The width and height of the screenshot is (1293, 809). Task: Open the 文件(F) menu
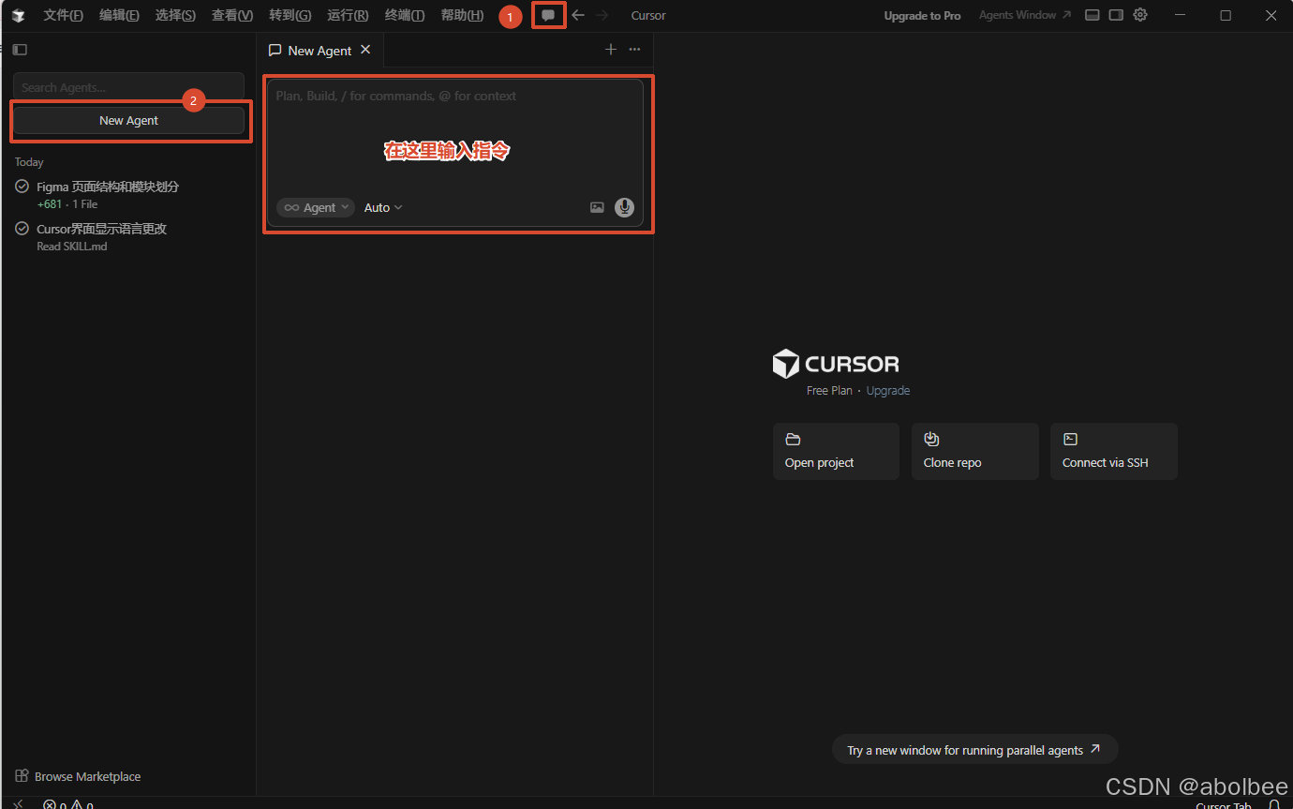(63, 15)
